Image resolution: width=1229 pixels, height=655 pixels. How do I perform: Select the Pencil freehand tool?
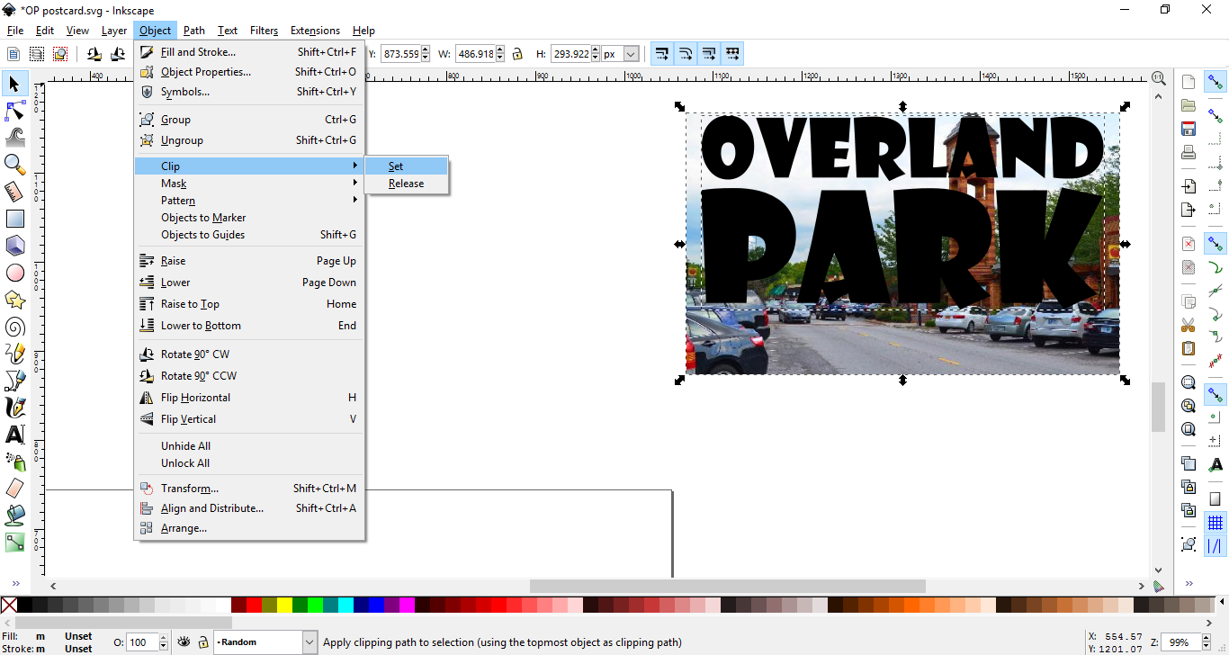tap(14, 354)
